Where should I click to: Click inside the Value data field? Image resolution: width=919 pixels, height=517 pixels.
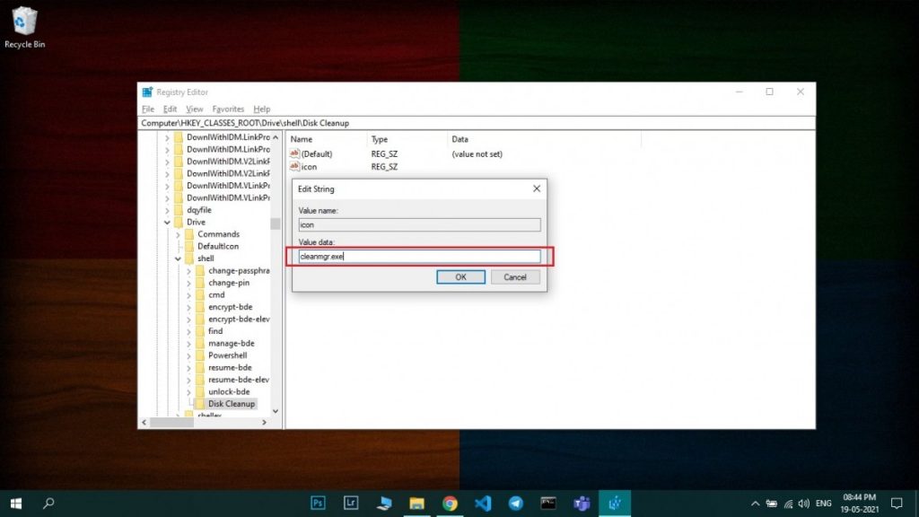coord(419,256)
